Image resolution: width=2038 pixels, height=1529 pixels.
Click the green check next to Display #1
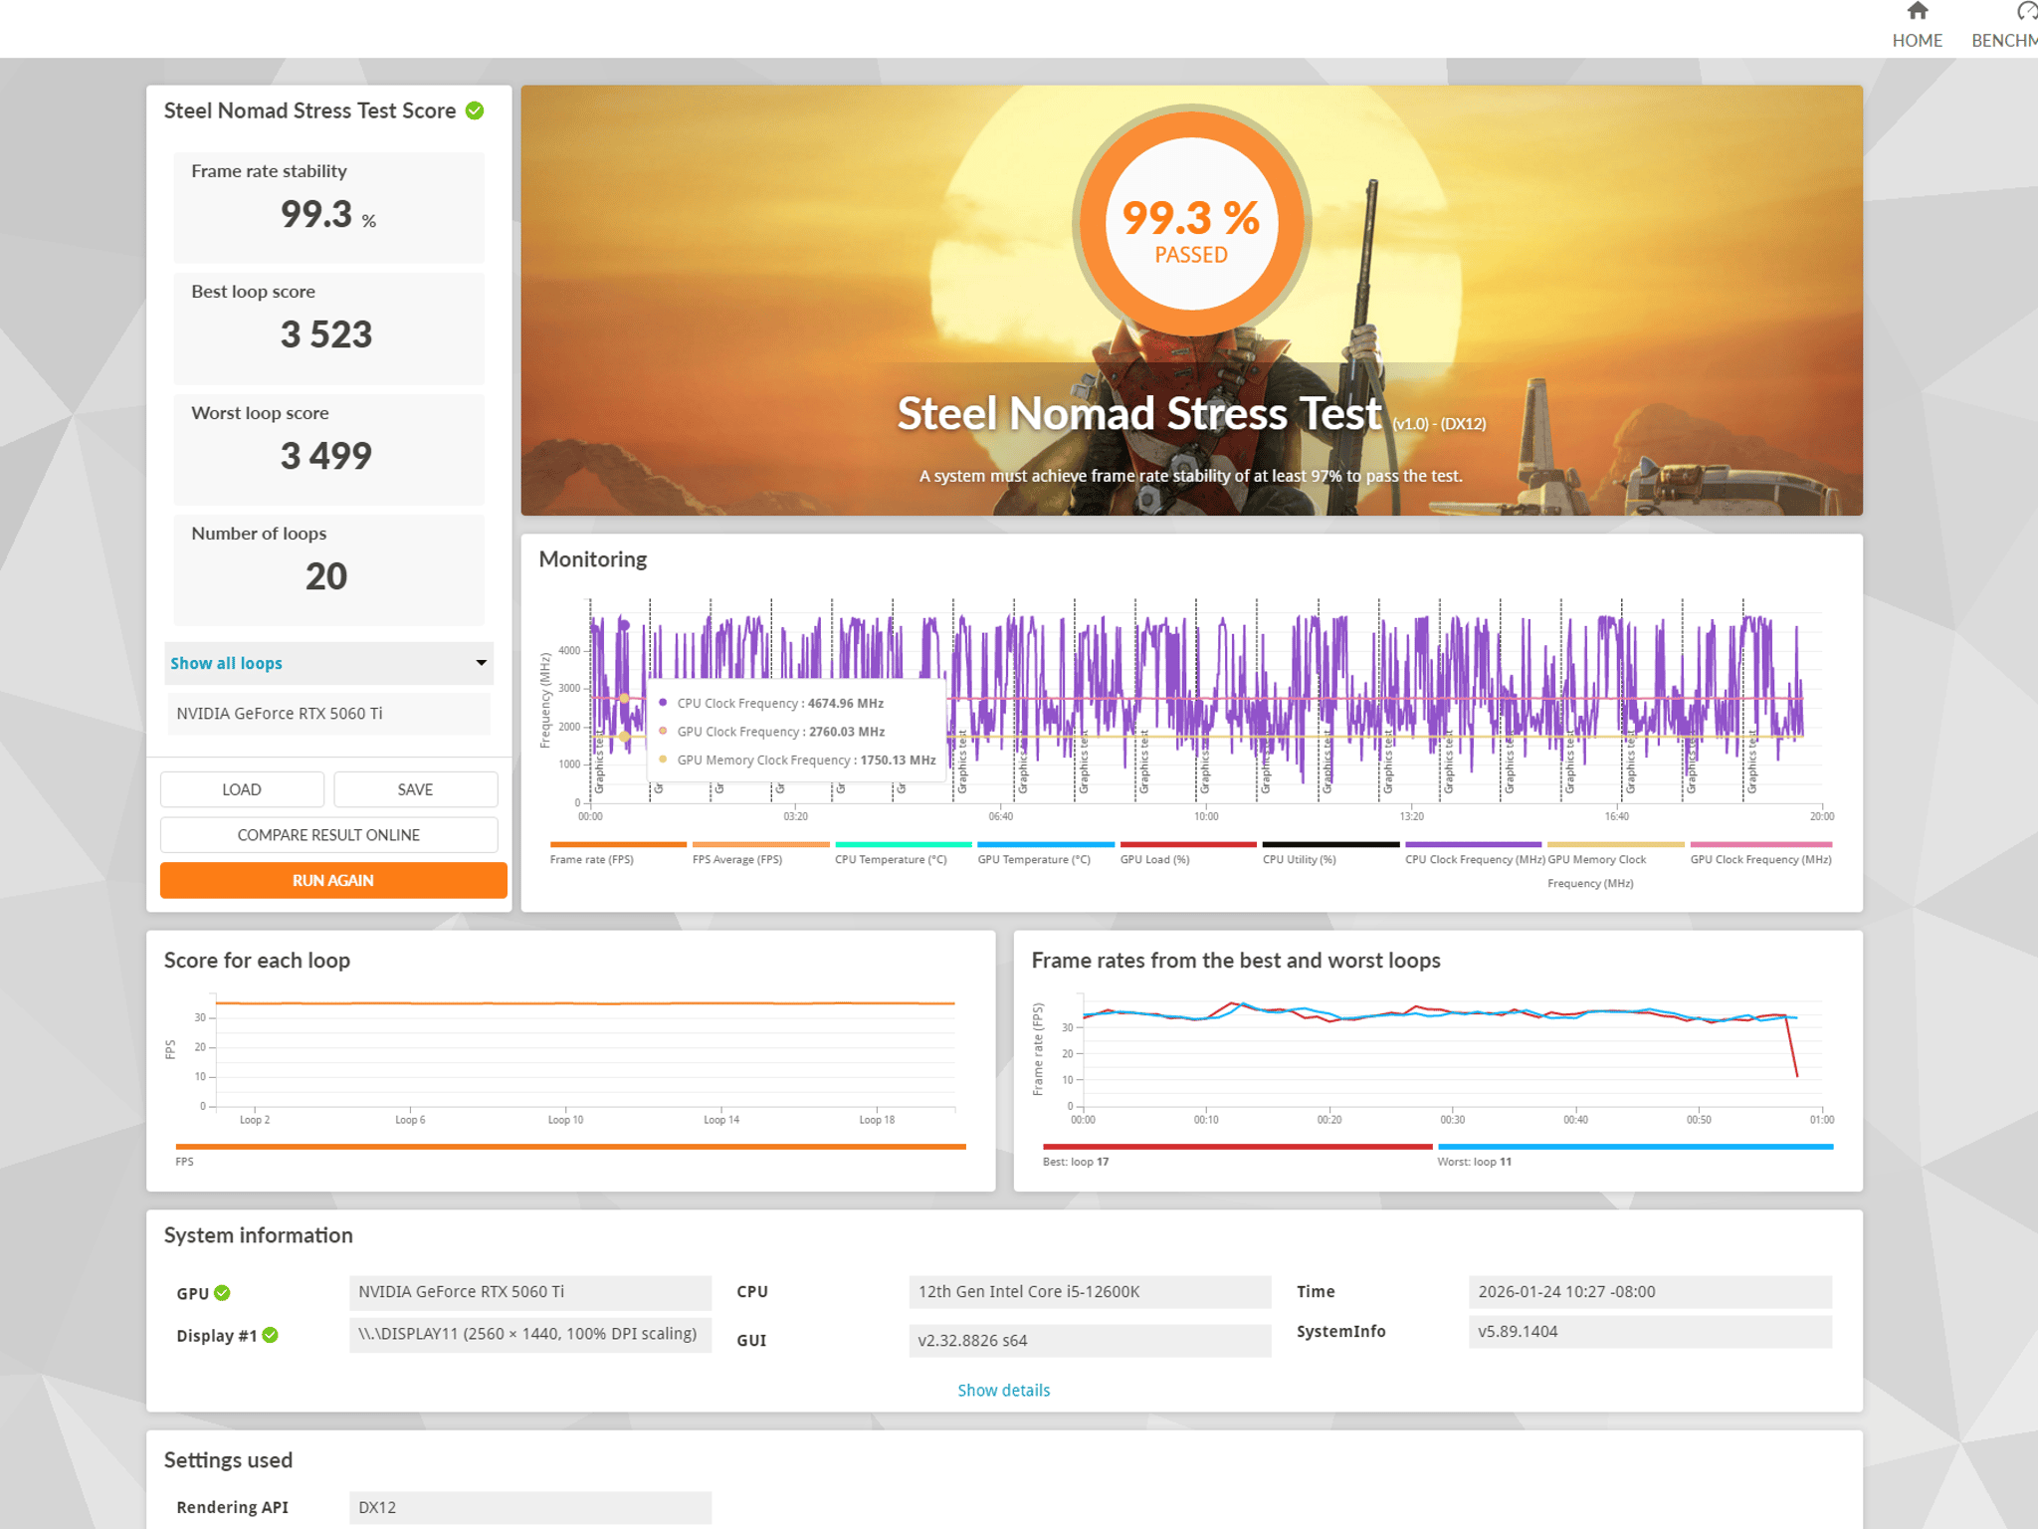(271, 1335)
